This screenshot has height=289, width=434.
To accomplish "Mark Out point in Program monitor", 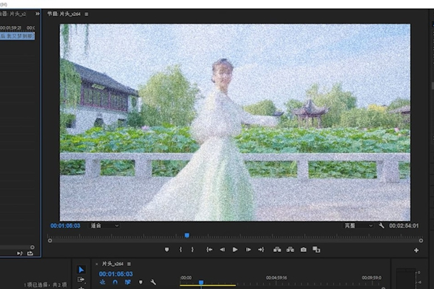I will click(x=192, y=250).
